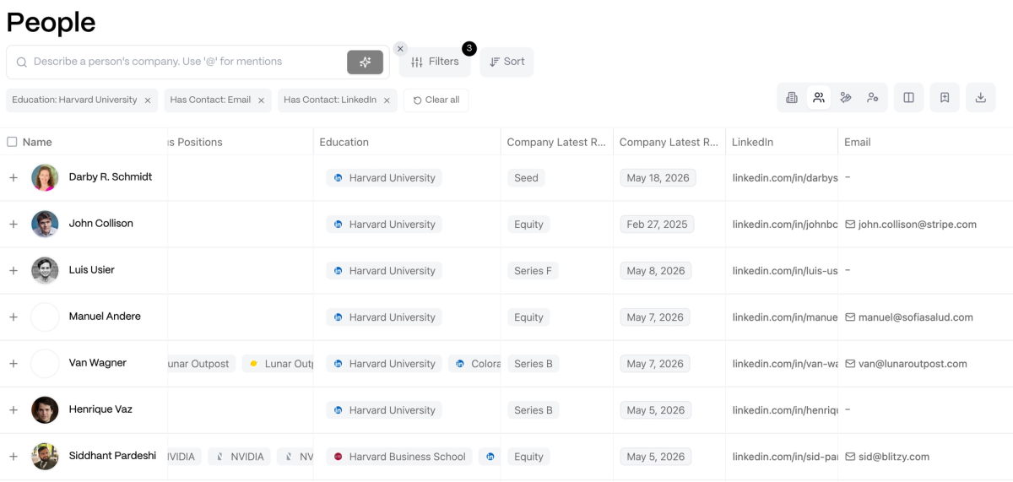Click email van@lunaroutpost.com
Screen dimensions: 1013x482
(913, 364)
